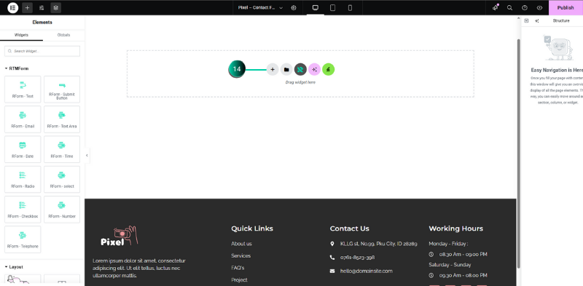583x286 pixels.
Task: Open template library folder icon on canvas
Action: [x=286, y=69]
